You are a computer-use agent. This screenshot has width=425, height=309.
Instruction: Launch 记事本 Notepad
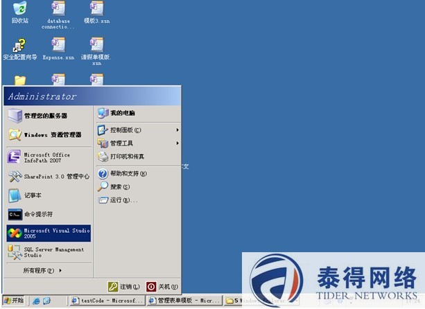coord(49,195)
